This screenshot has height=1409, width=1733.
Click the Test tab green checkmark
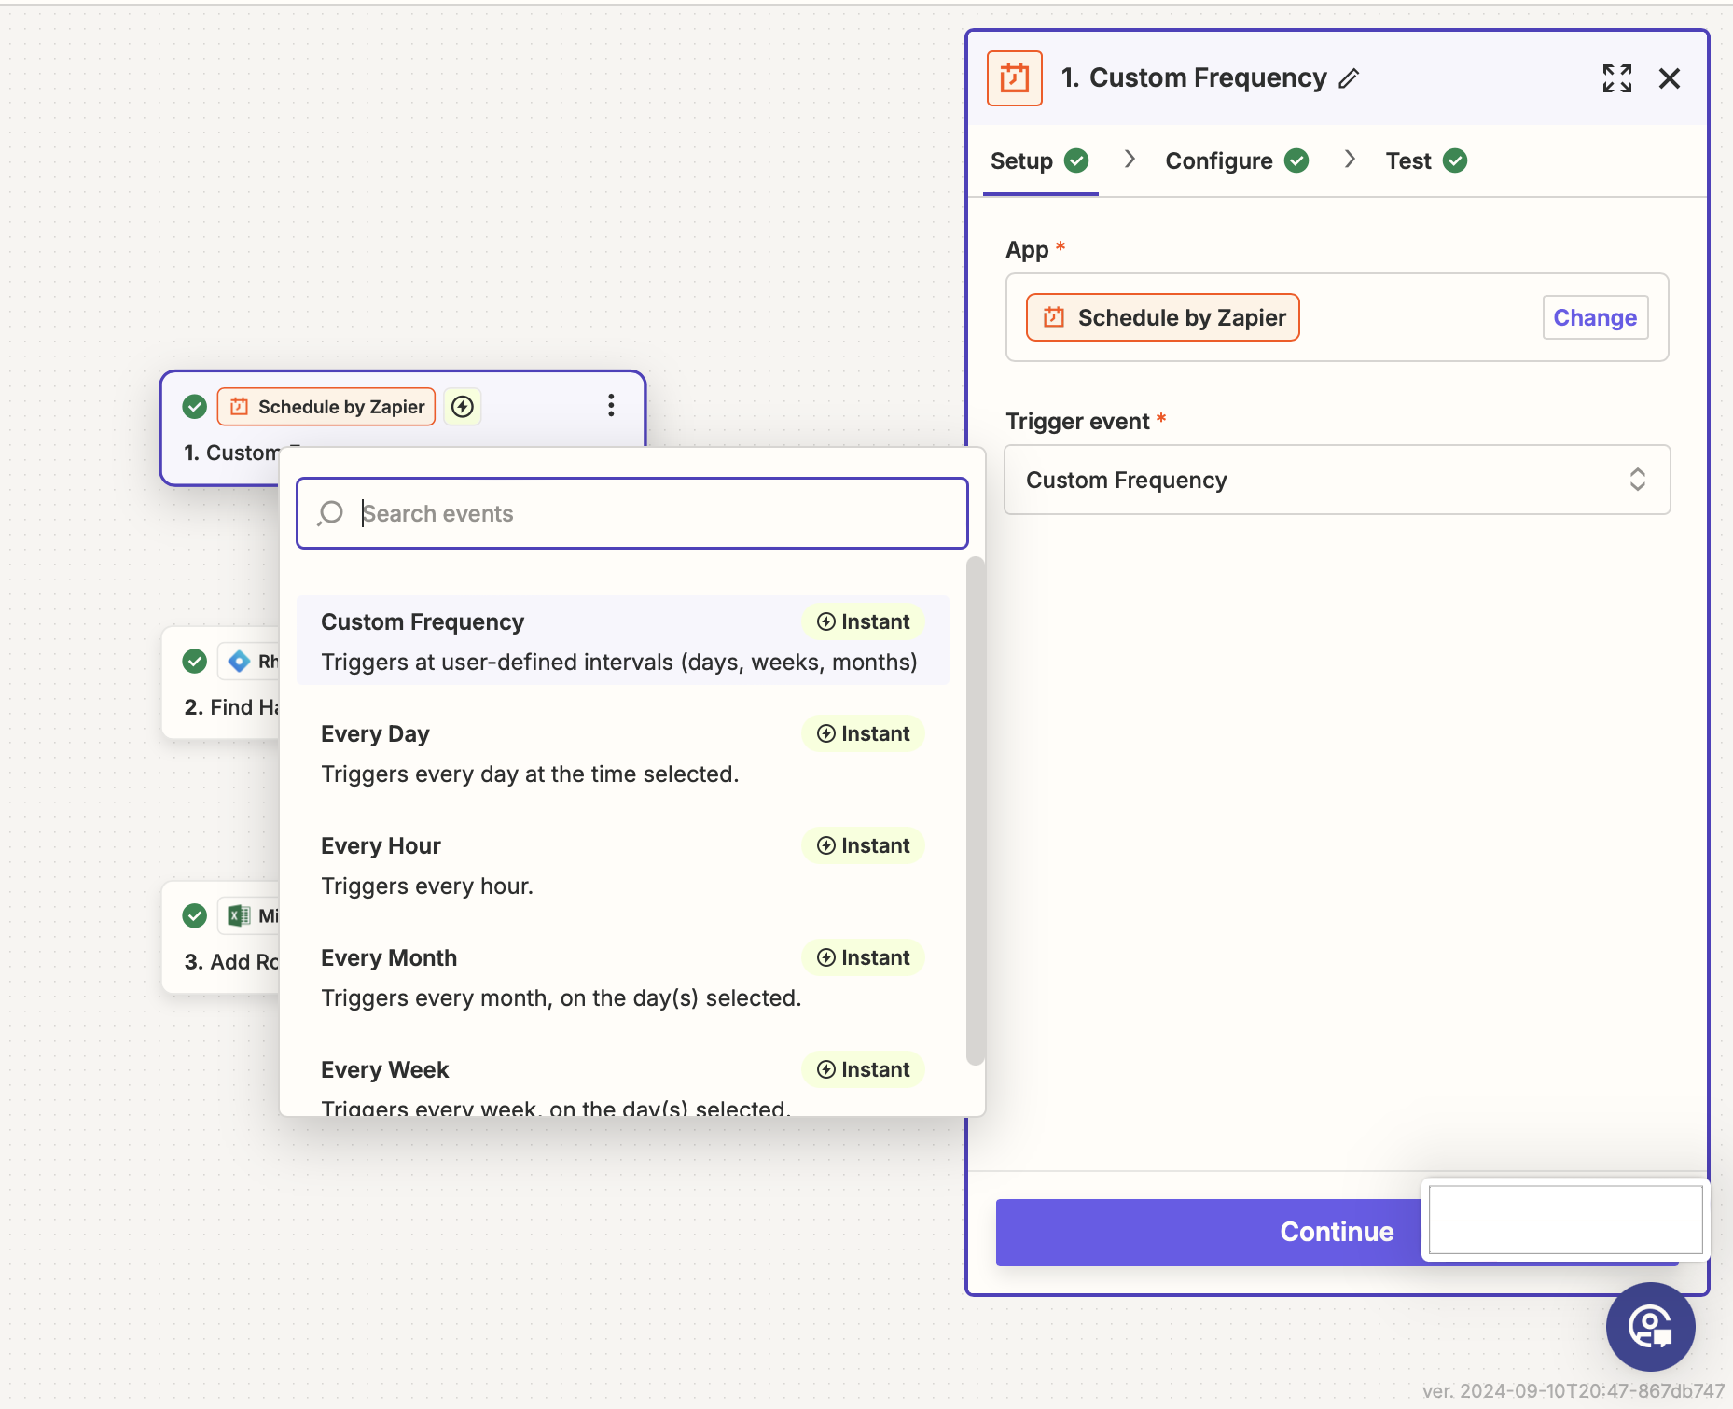[x=1455, y=160]
